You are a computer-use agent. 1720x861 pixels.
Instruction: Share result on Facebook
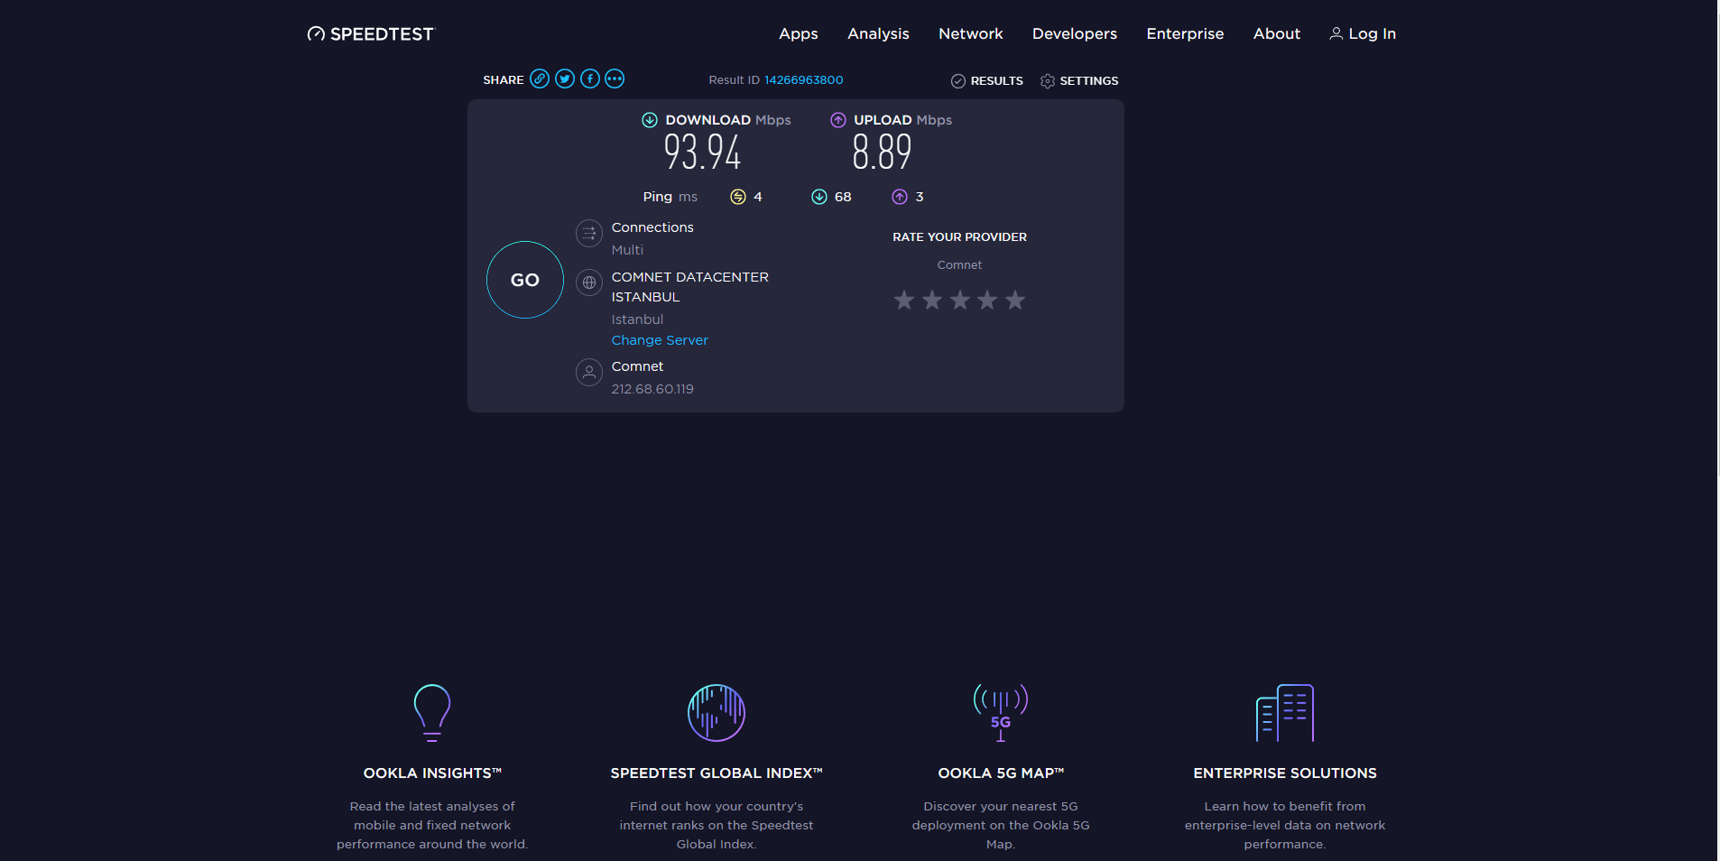pyautogui.click(x=590, y=79)
